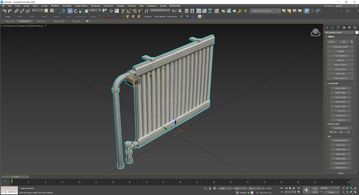Toggle the Auto key mode button
Screen dimensions: 359x195
point(315,188)
